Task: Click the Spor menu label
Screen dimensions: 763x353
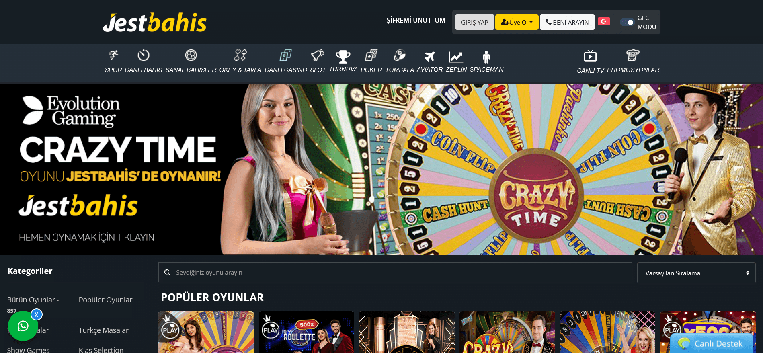Action: click(x=113, y=70)
